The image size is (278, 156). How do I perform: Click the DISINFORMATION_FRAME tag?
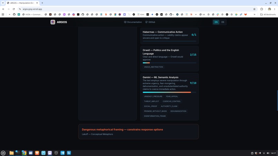pos(155,116)
